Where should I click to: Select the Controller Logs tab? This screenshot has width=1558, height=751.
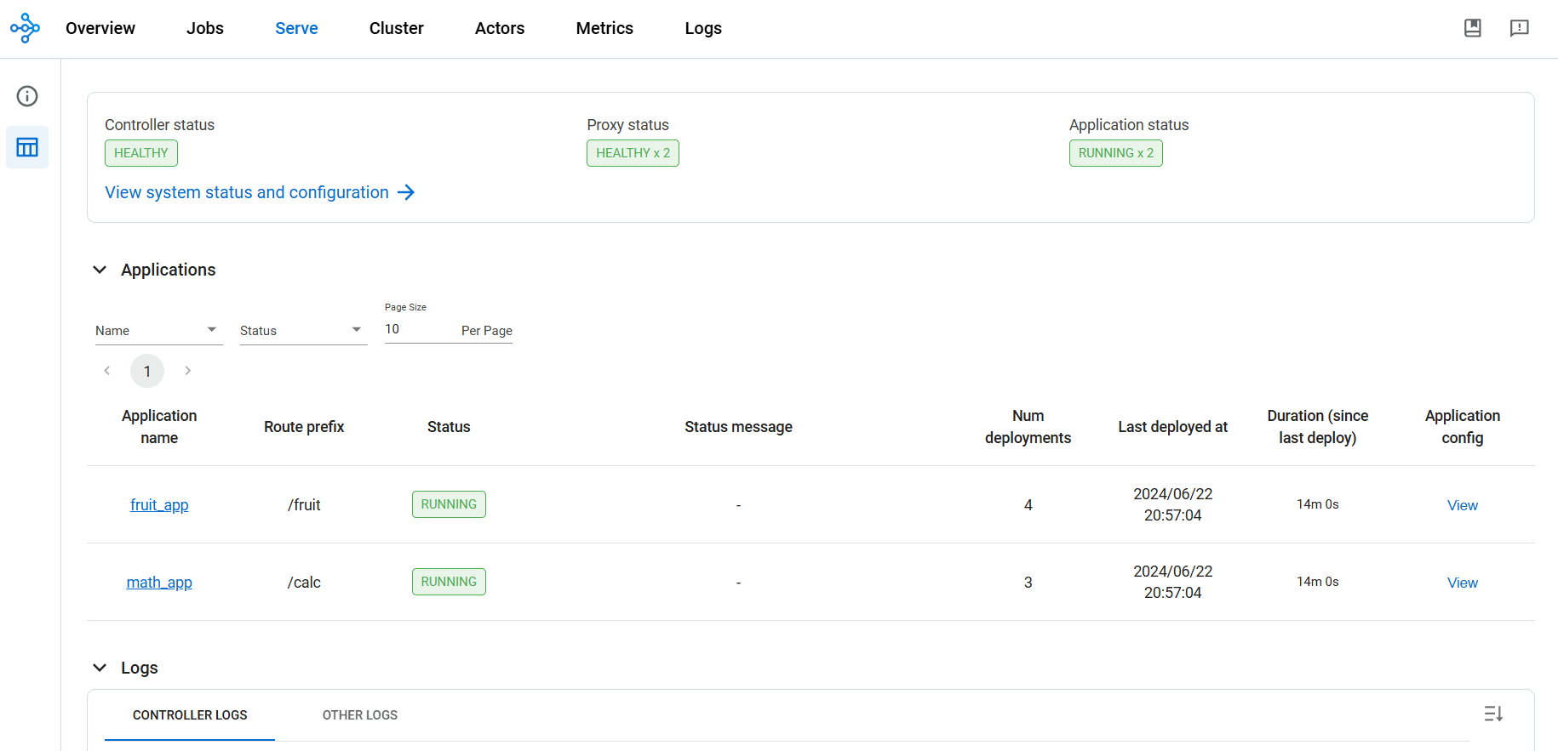[x=190, y=715]
